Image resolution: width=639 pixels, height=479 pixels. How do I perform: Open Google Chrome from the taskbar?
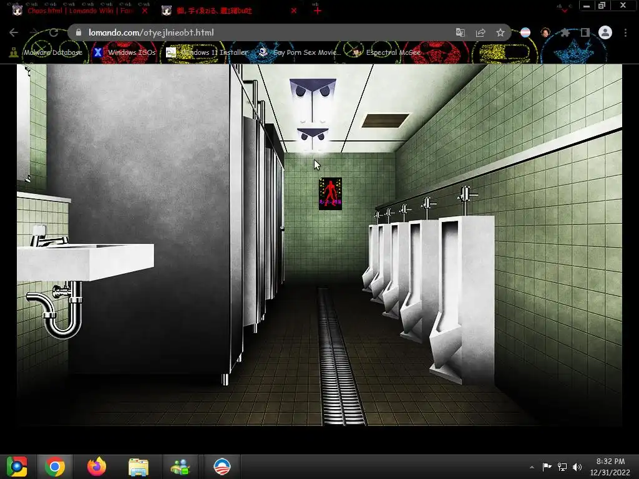pyautogui.click(x=55, y=467)
